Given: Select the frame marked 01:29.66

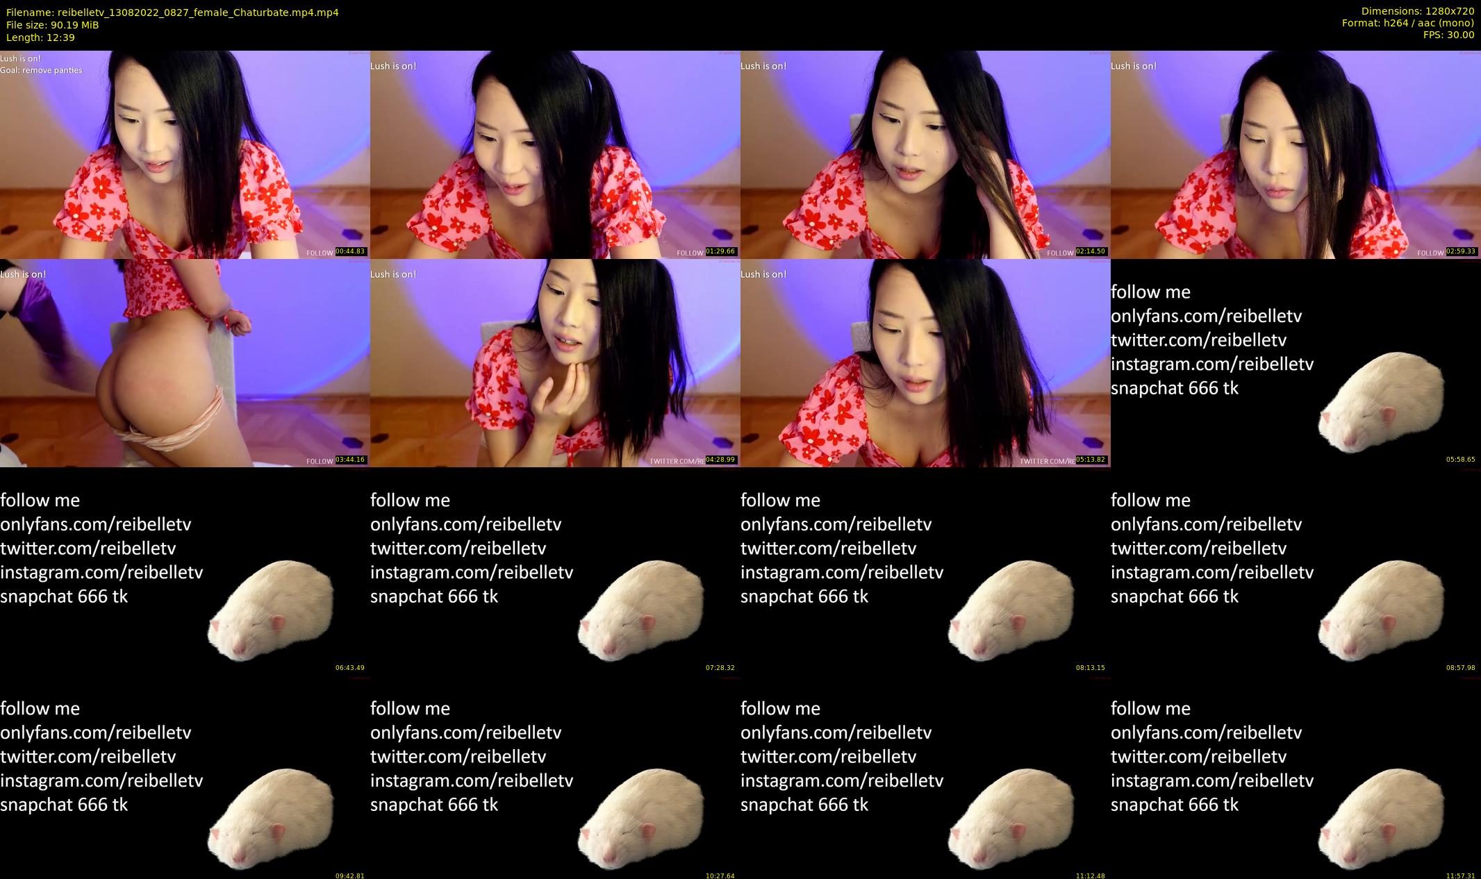Looking at the screenshot, I should [x=555, y=154].
